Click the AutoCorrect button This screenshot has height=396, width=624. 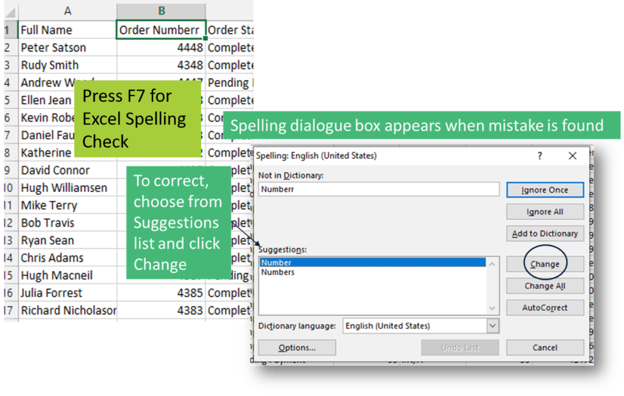point(545,308)
